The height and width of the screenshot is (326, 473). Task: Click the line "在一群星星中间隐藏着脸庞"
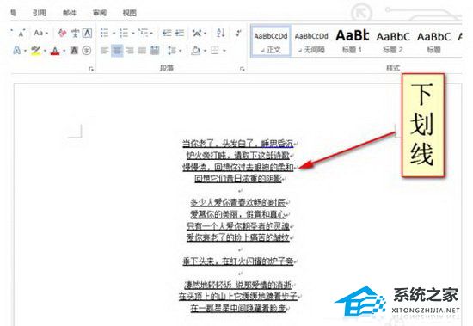click(x=237, y=308)
